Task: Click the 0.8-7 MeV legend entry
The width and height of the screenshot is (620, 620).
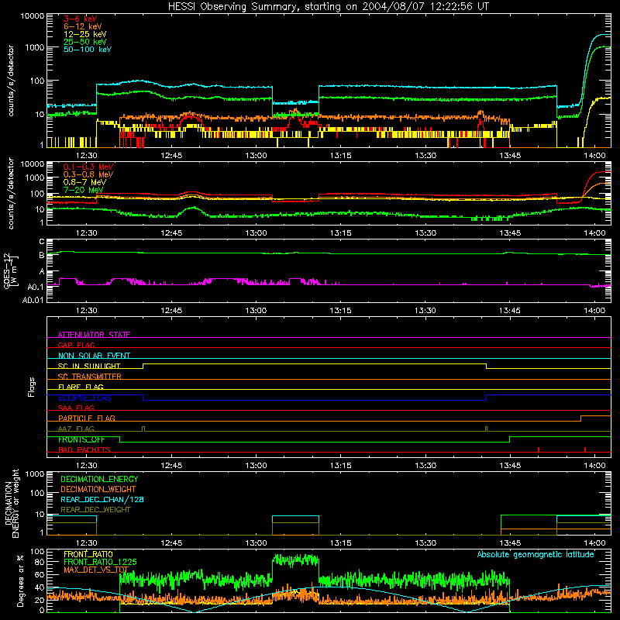Action: [x=84, y=182]
